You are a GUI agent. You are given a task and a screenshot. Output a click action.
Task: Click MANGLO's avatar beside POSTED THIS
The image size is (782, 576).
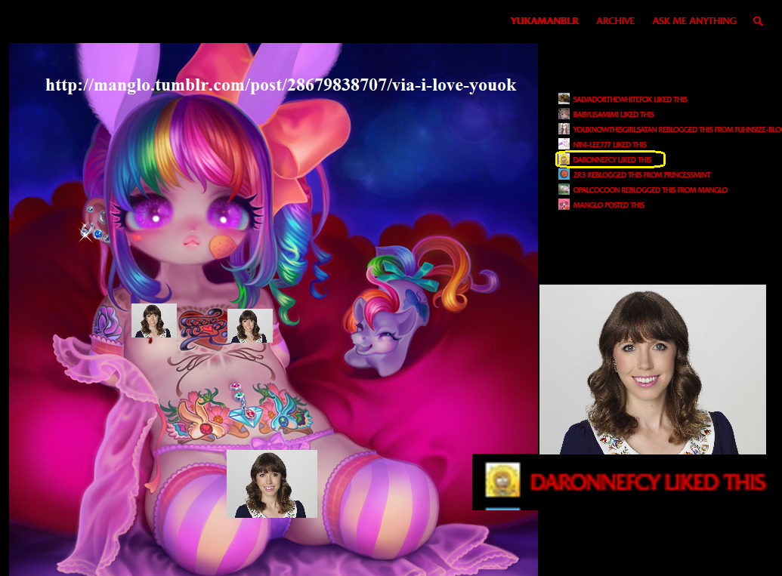[564, 205]
